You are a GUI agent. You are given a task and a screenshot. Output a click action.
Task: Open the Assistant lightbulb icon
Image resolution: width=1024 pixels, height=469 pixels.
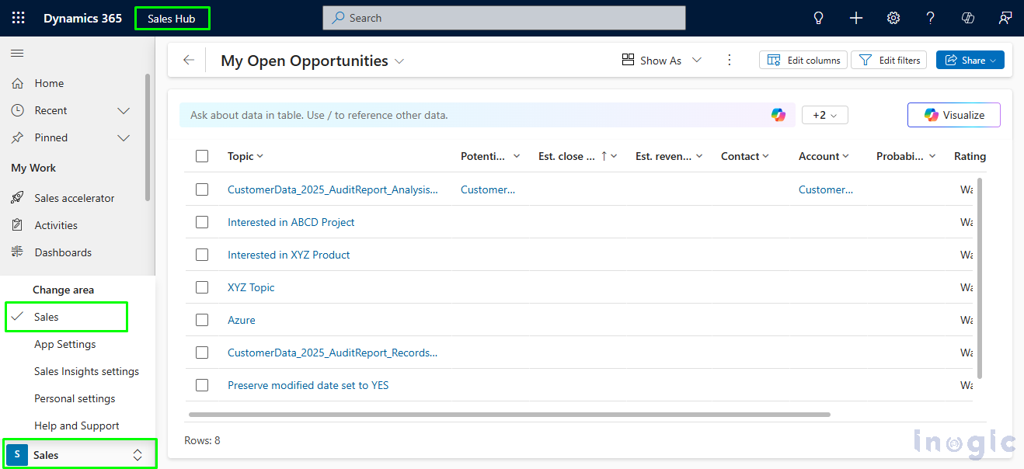click(x=818, y=18)
